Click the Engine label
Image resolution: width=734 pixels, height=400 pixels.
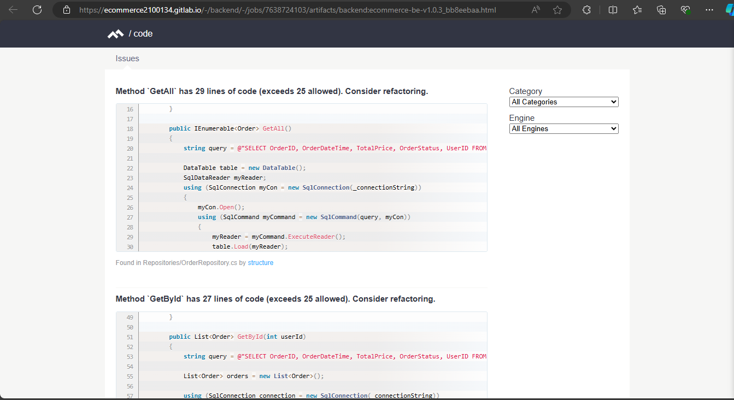(522, 118)
